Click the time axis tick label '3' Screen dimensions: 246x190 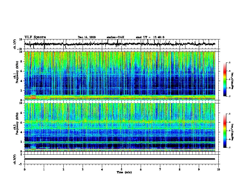(x=83, y=170)
